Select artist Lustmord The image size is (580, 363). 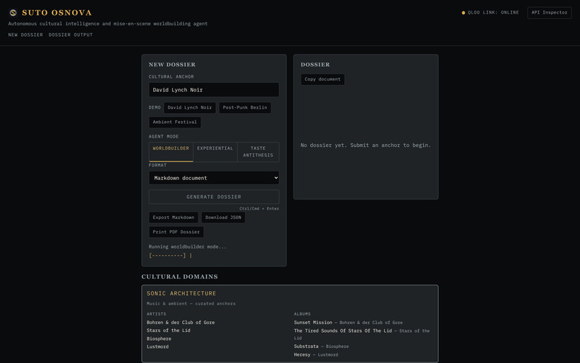tap(158, 346)
